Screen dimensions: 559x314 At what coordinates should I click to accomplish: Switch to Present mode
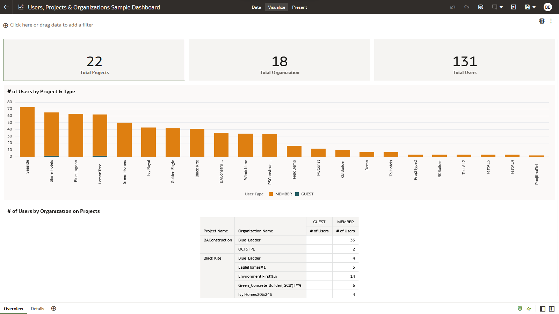click(299, 7)
